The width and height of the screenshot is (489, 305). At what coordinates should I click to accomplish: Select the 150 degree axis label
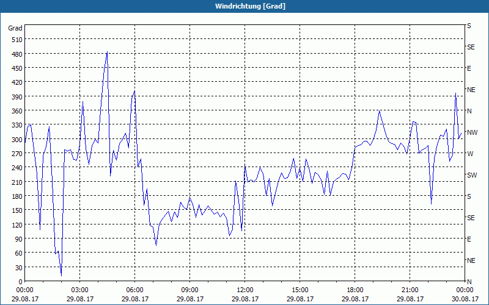(x=17, y=210)
